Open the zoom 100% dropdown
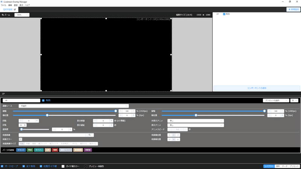This screenshot has width=301, height=169. [22, 15]
